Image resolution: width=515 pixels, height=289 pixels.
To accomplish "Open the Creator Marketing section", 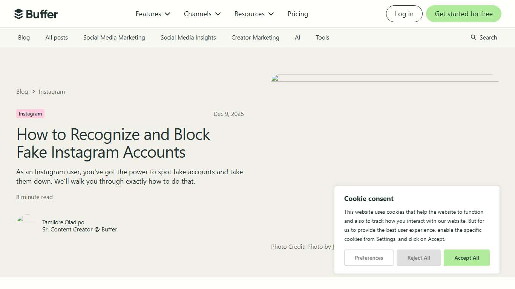I will pyautogui.click(x=255, y=37).
